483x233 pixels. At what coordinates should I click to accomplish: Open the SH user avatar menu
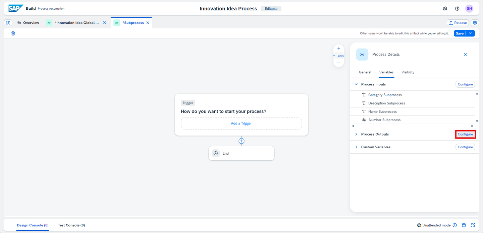(469, 9)
